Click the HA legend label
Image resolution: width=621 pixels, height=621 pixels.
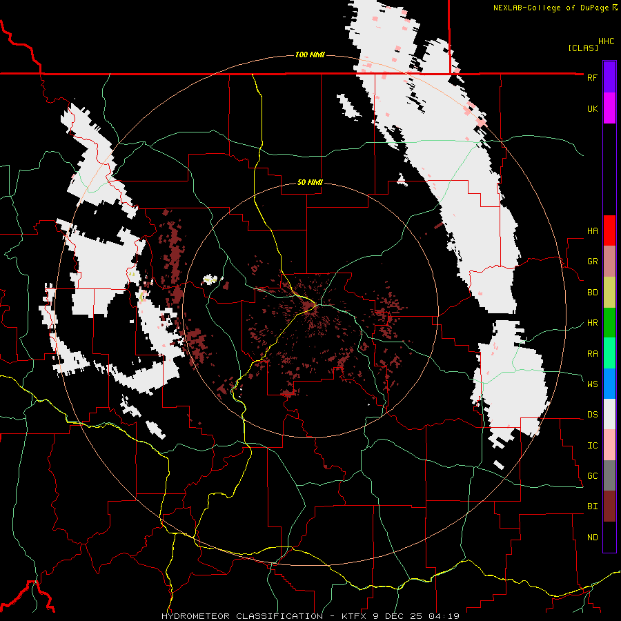click(x=592, y=230)
